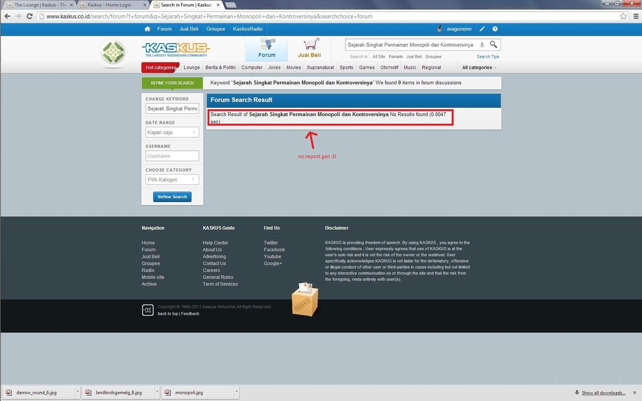Image resolution: width=642 pixels, height=401 pixels.
Task: Focus the Username input field
Action: [172, 156]
